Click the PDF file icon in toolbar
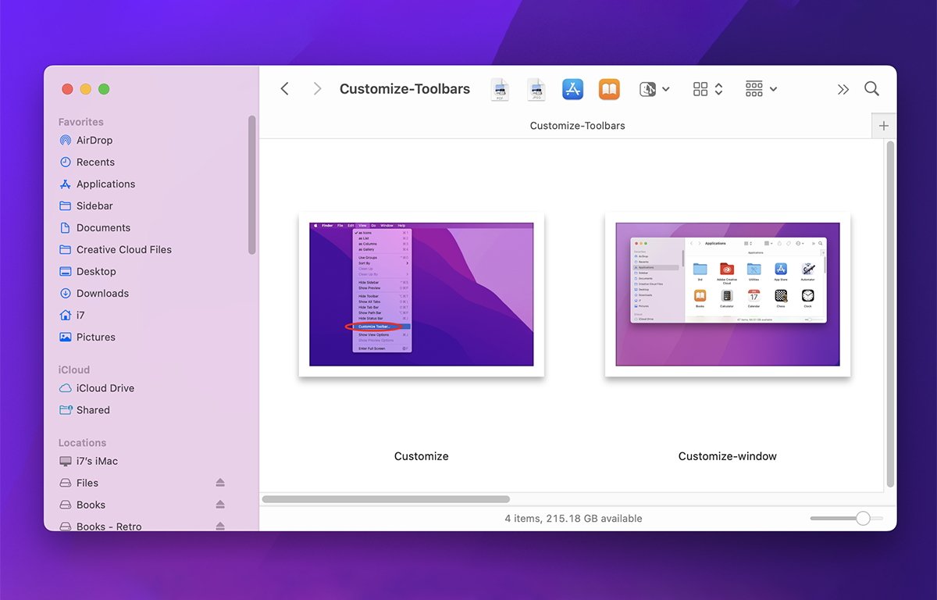937x600 pixels. (500, 89)
